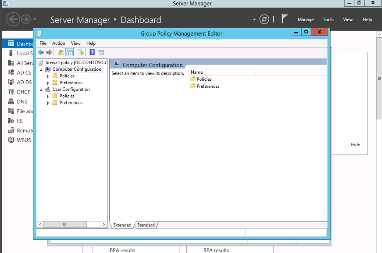The height and width of the screenshot is (253, 382).
Task: Expand Policies under User Configuration
Action: [x=48, y=96]
